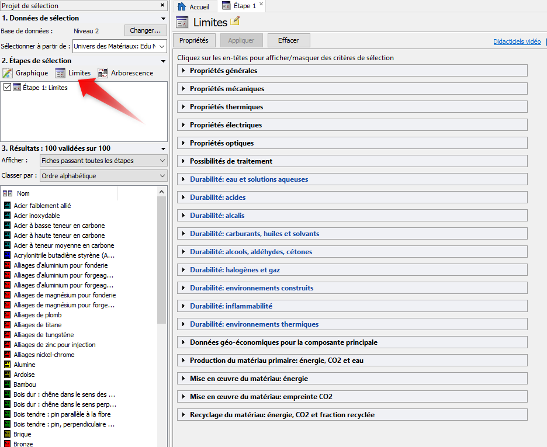Click the Arborescence stage icon

103,73
